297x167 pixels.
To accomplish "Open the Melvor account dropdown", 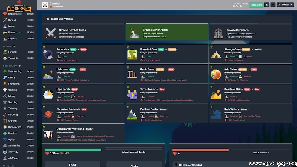I will [x=285, y=5].
